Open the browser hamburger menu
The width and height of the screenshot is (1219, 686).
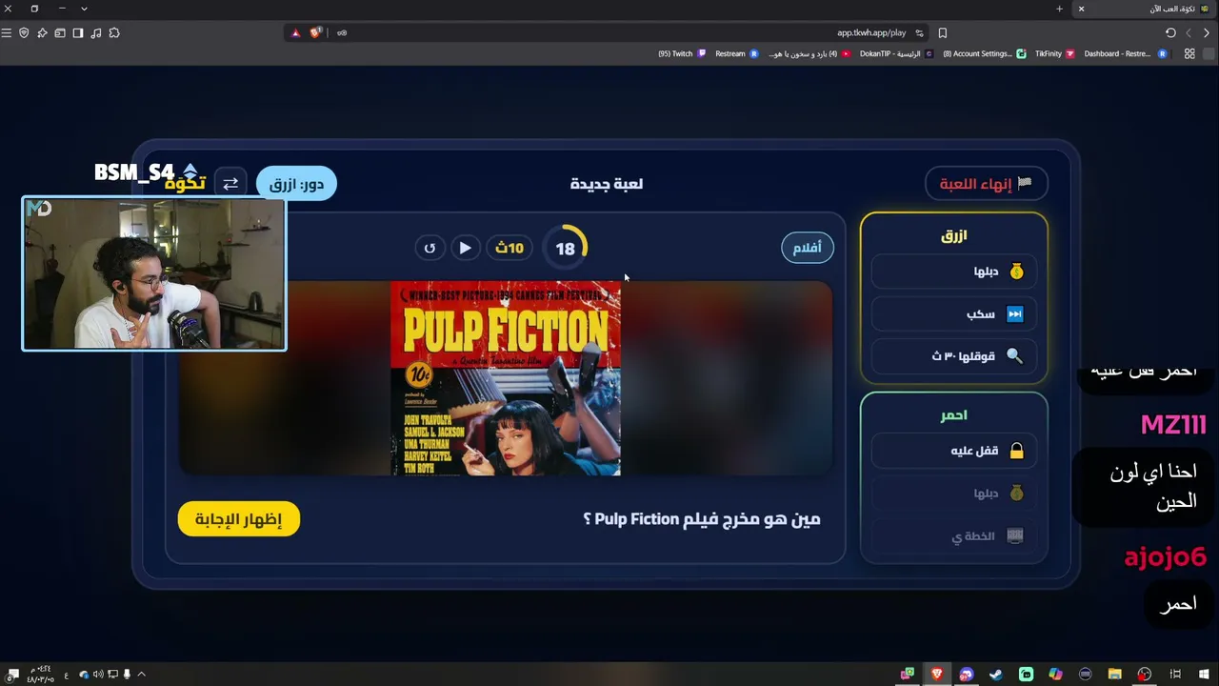[x=7, y=32]
